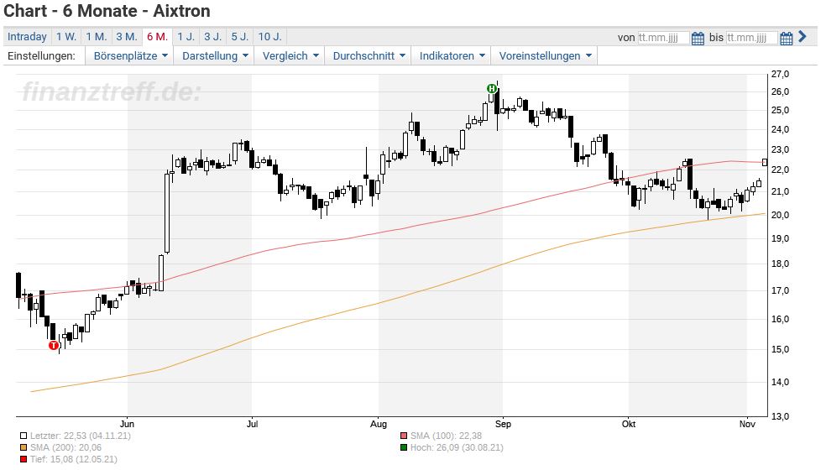Focus the 'bis' date input field

coord(752,38)
